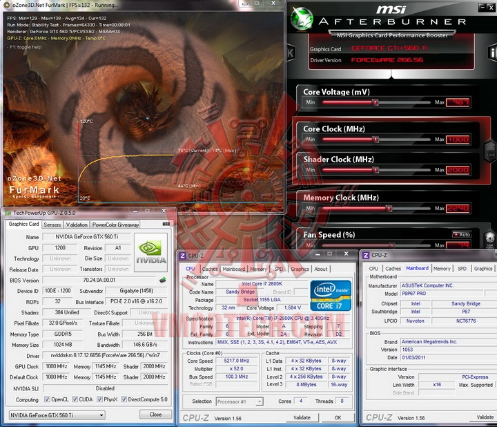Open the Processor #1 selection dropdown
497x427 pixels.
coord(240,401)
